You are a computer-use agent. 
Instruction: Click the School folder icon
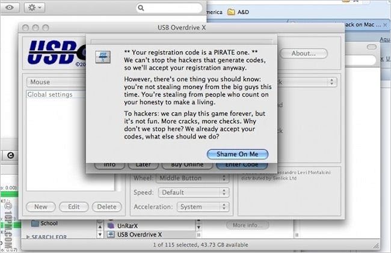(x=35, y=223)
